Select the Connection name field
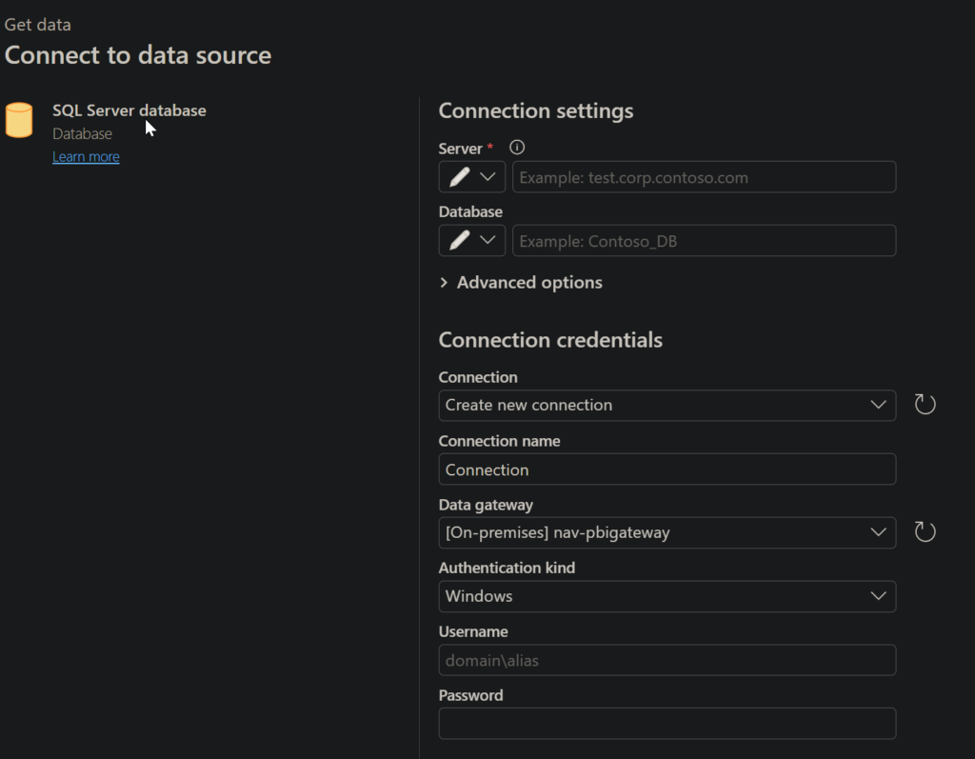 tap(667, 469)
